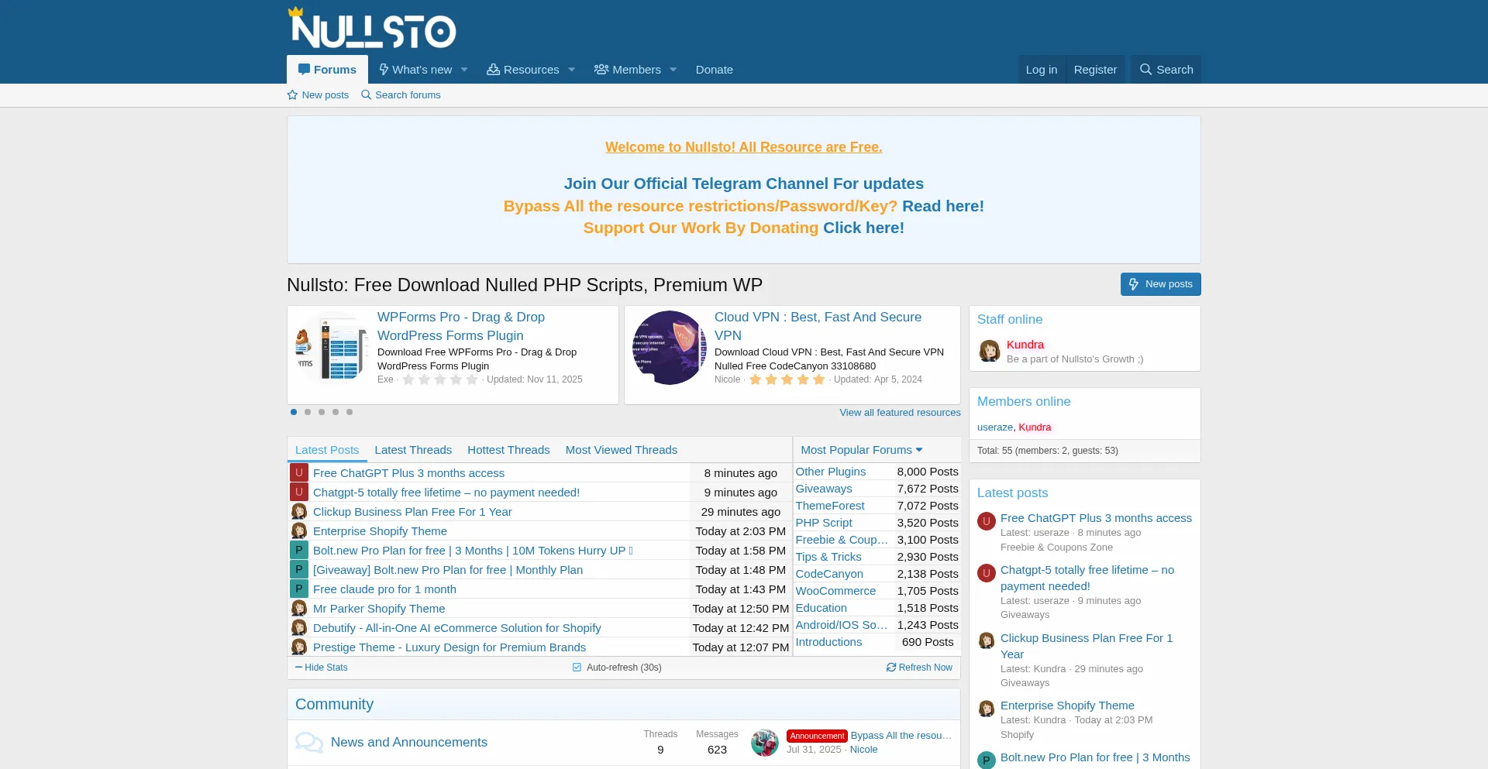Open the CodeCanyon forum link

(x=829, y=574)
